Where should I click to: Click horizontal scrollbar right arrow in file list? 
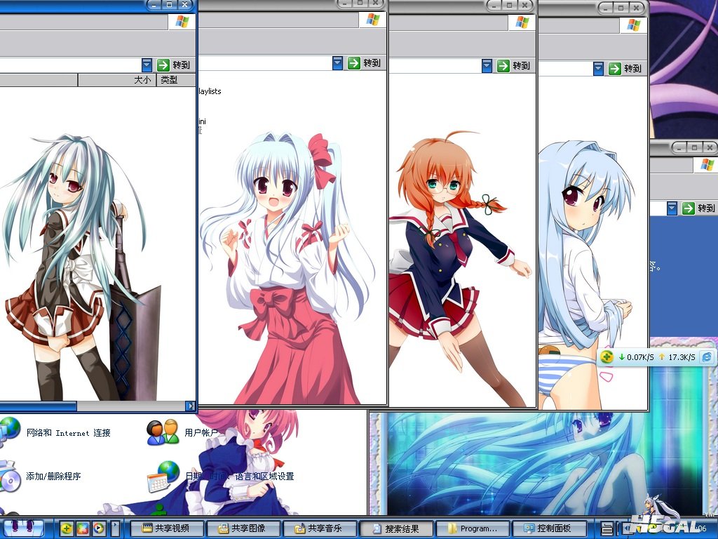click(190, 406)
